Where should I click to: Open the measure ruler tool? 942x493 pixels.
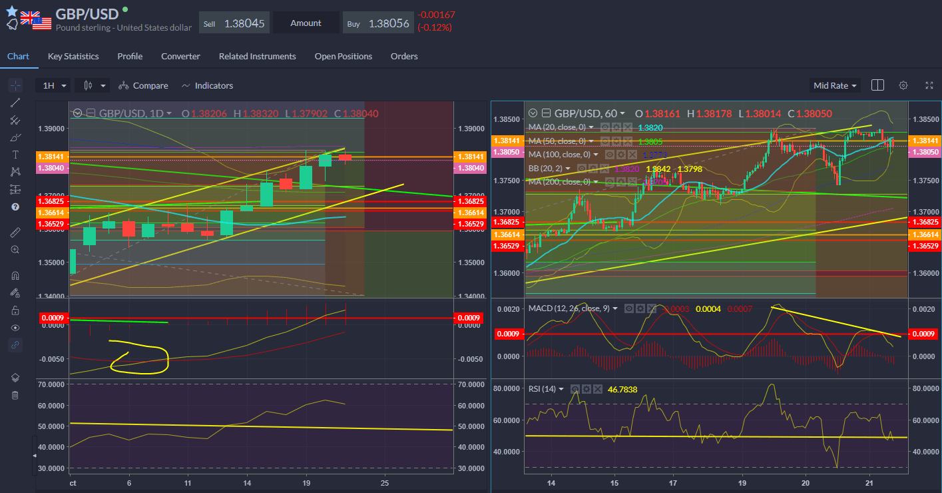click(15, 232)
